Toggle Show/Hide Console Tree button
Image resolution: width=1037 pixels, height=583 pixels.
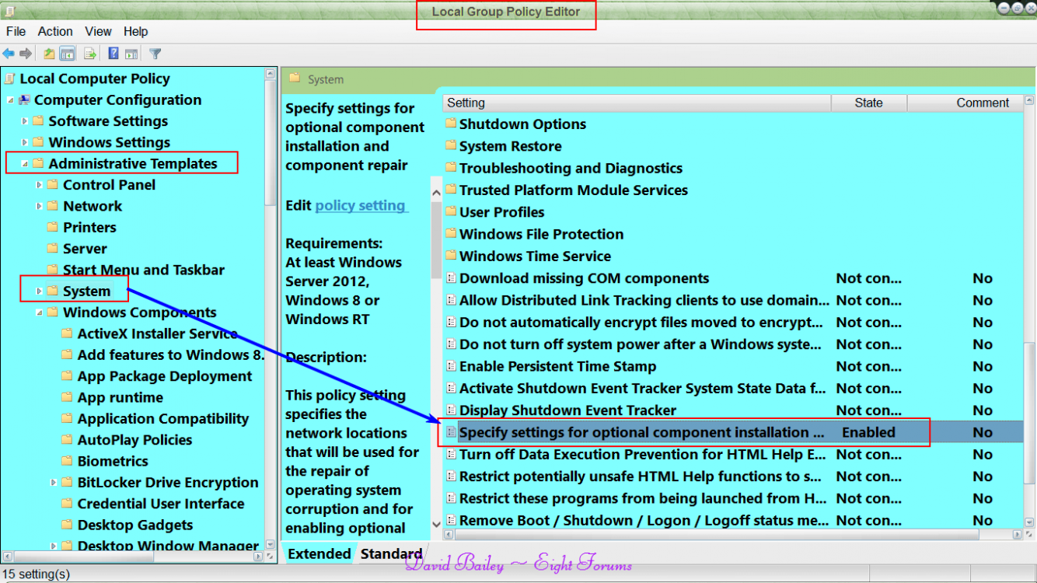(68, 54)
